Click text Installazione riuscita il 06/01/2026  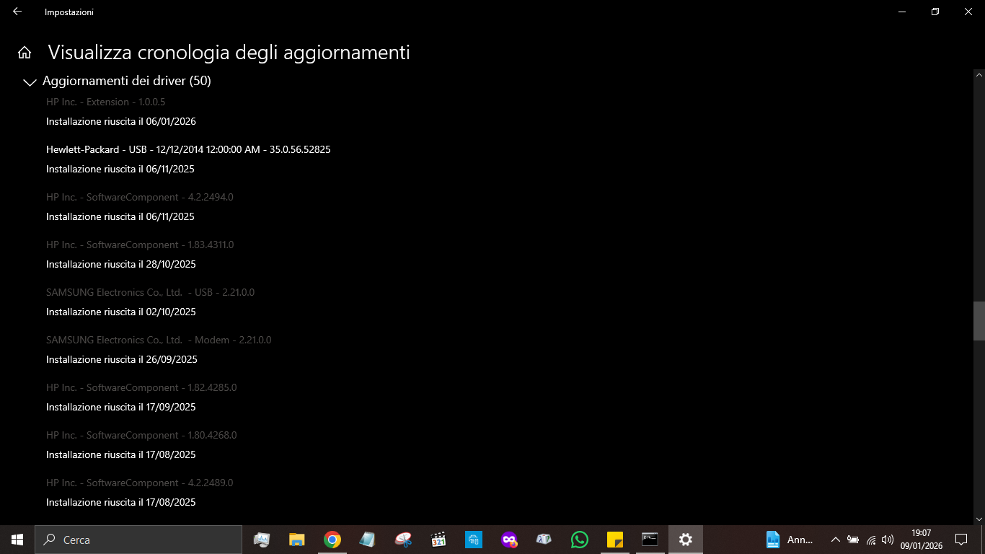(121, 121)
